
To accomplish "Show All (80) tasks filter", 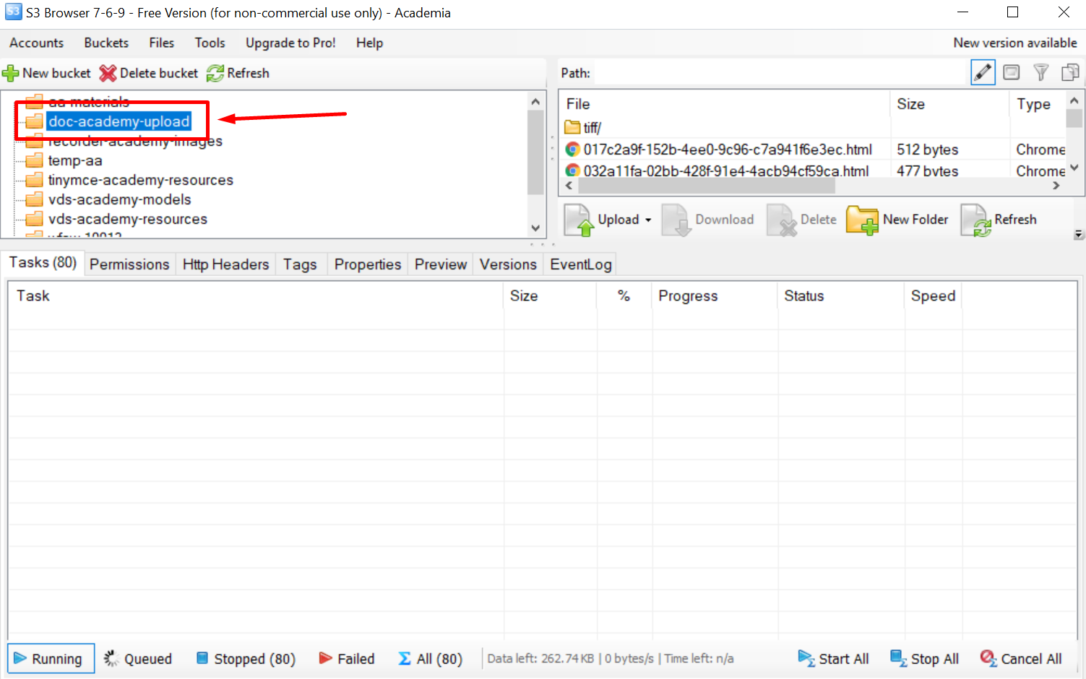I will pos(430,659).
